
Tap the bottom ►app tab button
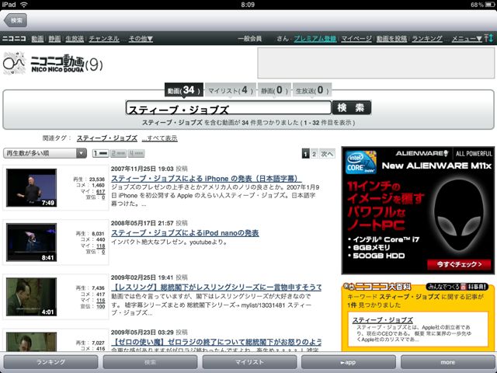click(349, 362)
